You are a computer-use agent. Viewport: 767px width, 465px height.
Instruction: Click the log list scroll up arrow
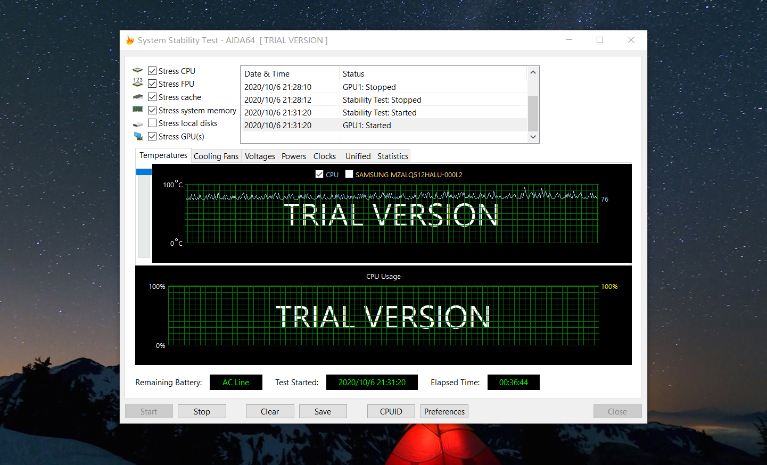(533, 72)
